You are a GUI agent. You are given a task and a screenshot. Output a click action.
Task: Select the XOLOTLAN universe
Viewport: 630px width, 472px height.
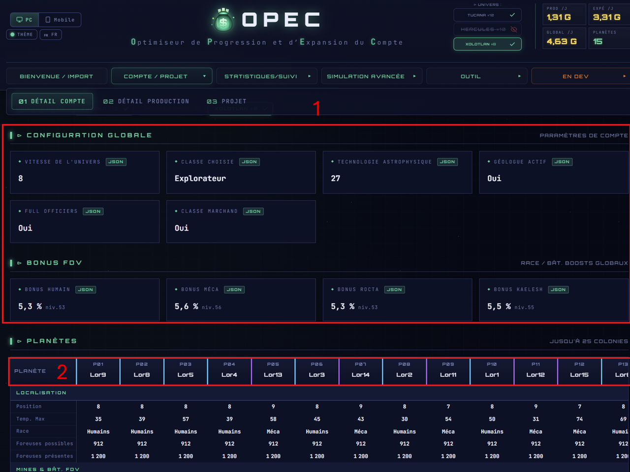487,44
